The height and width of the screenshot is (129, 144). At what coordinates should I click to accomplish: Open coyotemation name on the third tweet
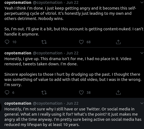(x=18, y=103)
